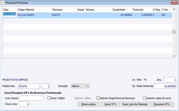Click the Pesquisa Remessas window icon
The height and width of the screenshot is (111, 179).
click(x=3, y=2)
